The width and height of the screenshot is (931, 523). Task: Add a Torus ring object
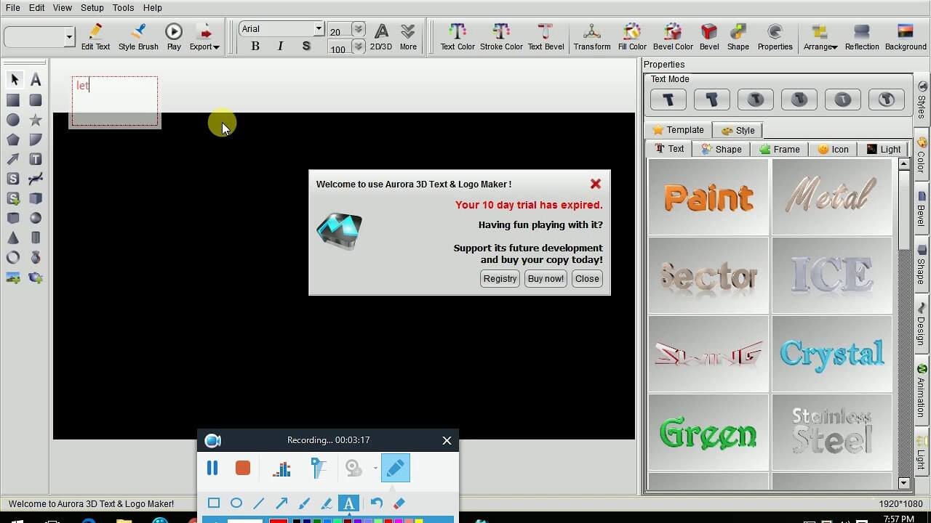13,257
